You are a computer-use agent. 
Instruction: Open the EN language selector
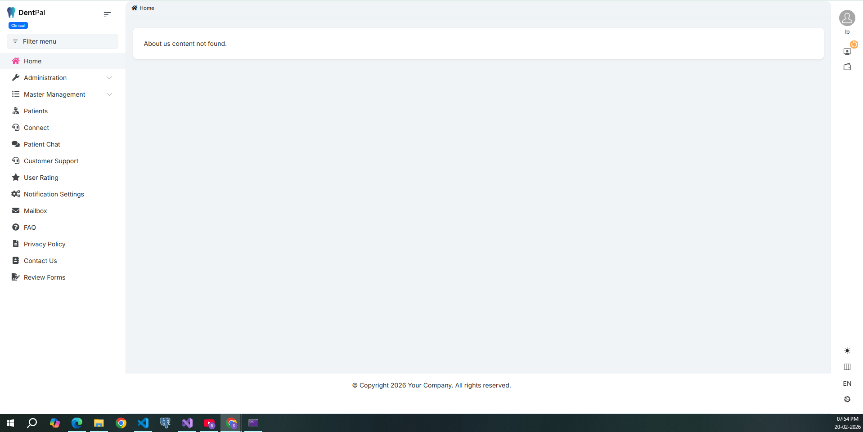[x=847, y=383]
